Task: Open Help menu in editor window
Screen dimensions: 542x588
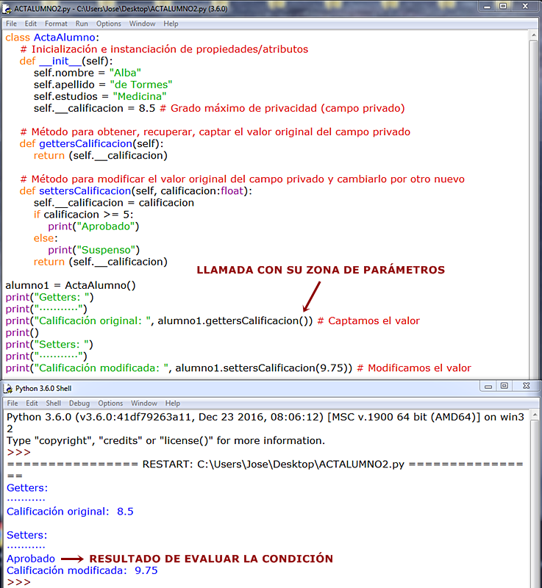Action: pos(171,24)
